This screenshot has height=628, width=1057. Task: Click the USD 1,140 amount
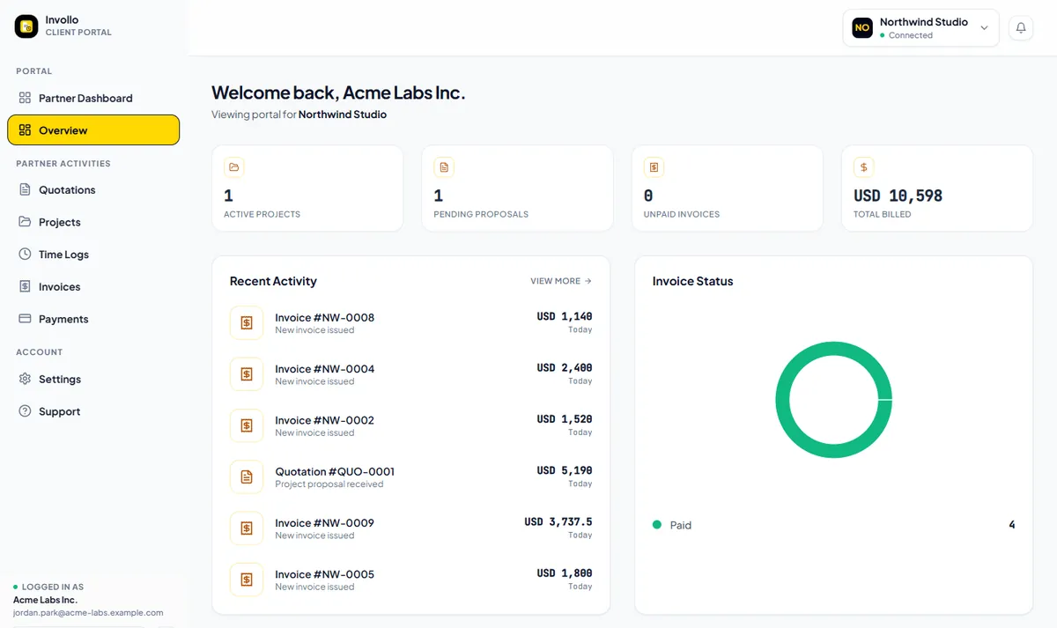pyautogui.click(x=565, y=316)
